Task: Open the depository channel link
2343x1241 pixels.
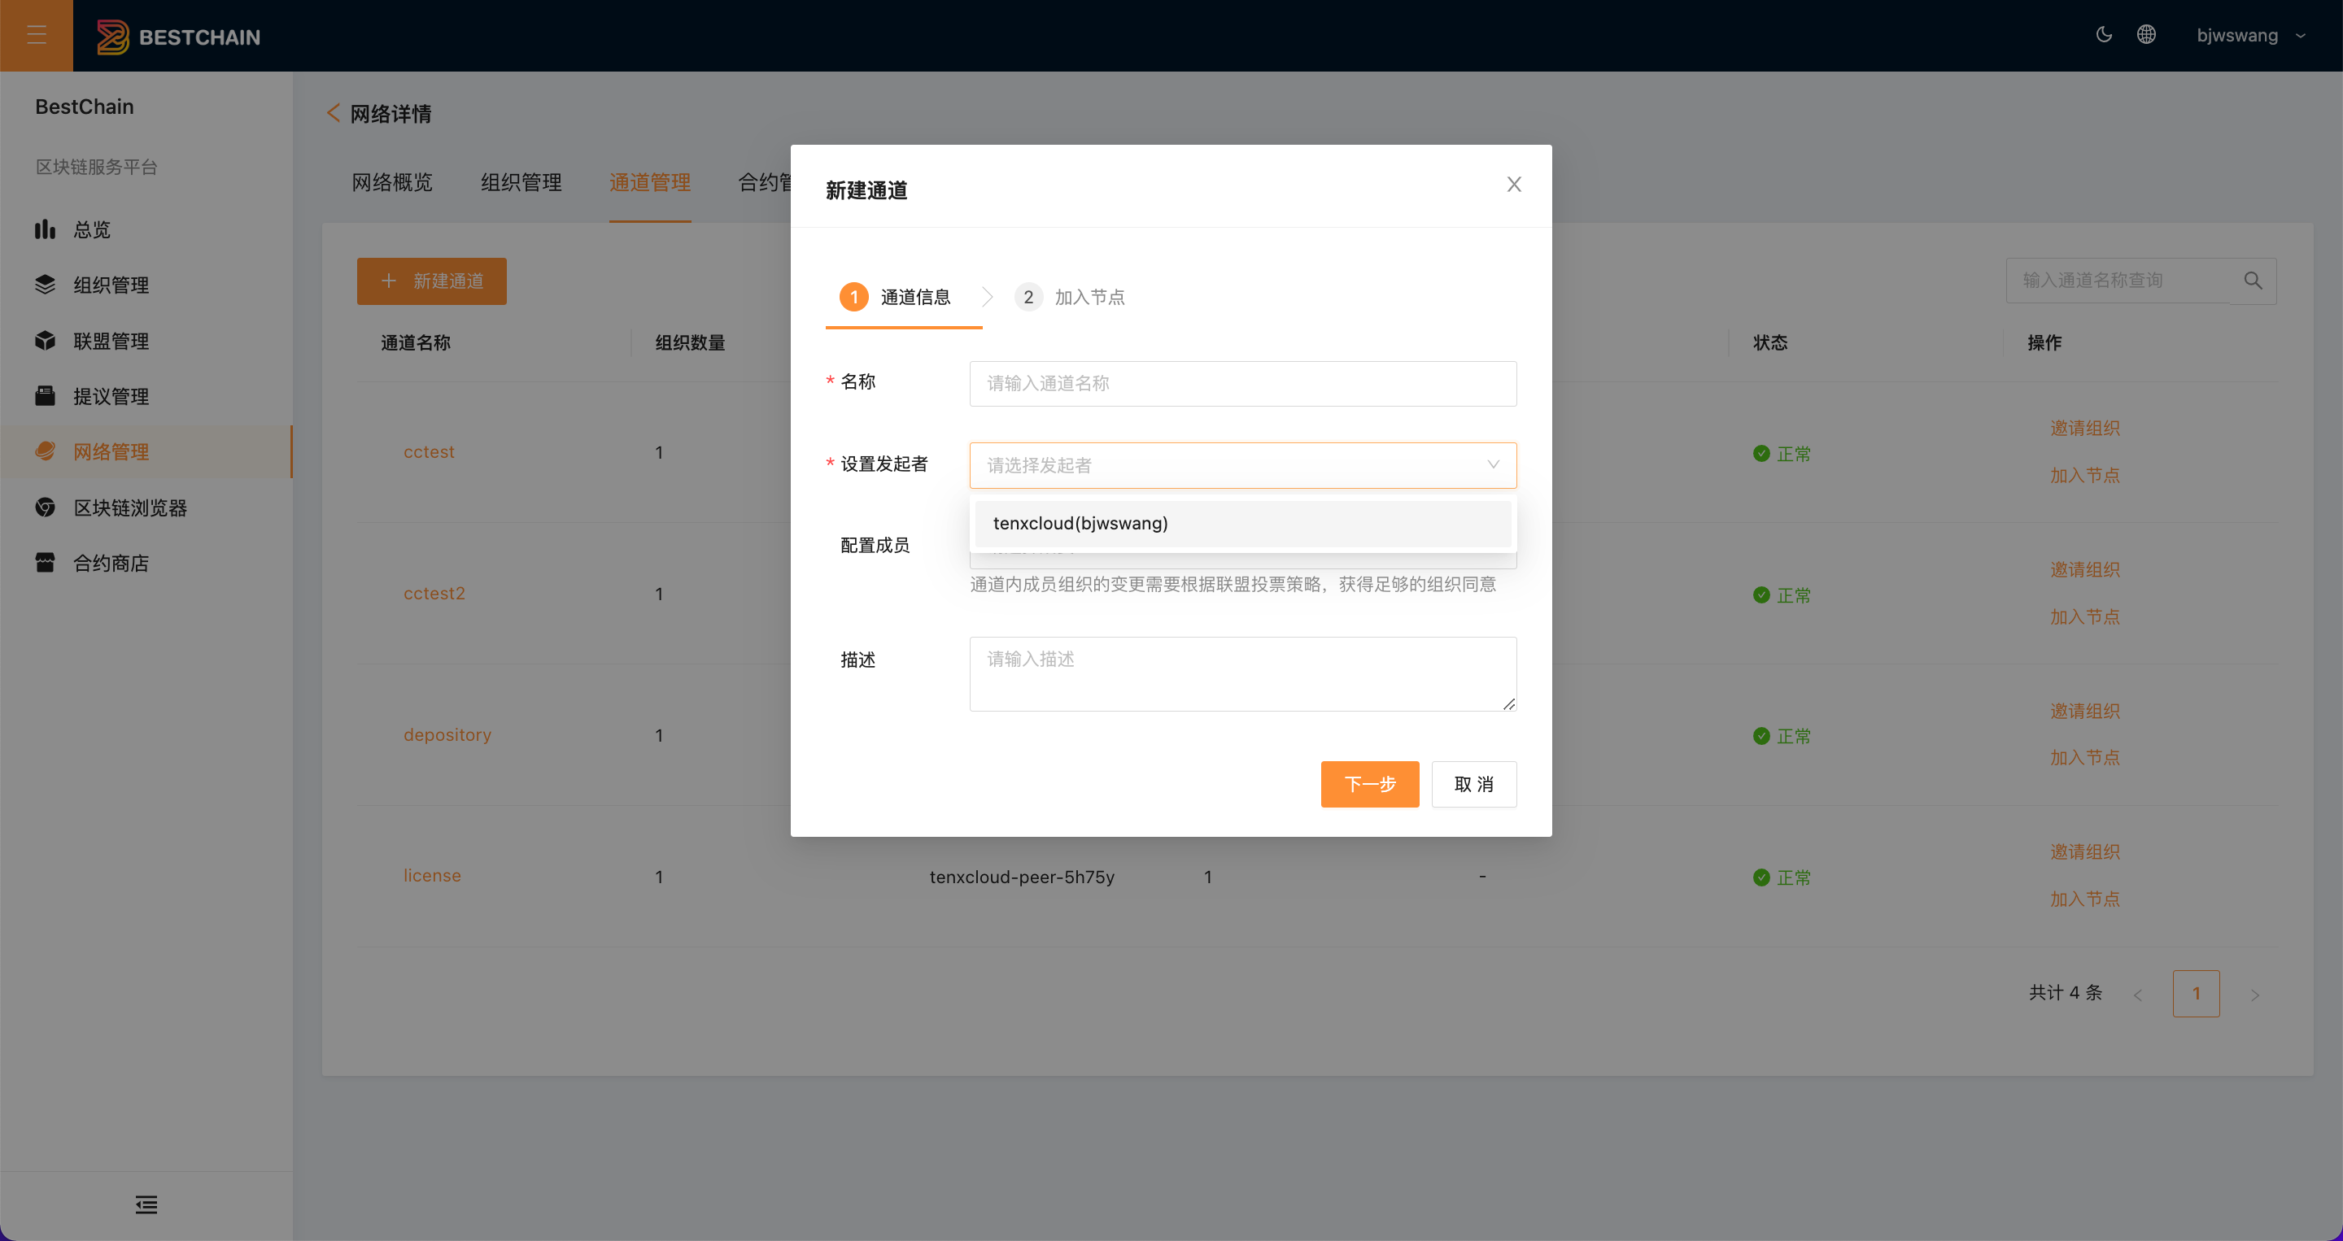Action: click(447, 734)
